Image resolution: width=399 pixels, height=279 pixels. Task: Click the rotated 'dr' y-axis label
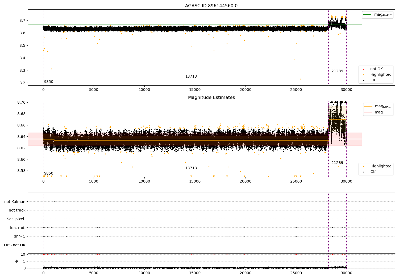(17, 261)
